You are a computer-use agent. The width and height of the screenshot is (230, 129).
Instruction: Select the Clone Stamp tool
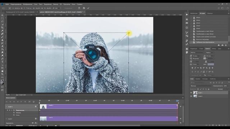(x=2, y=40)
